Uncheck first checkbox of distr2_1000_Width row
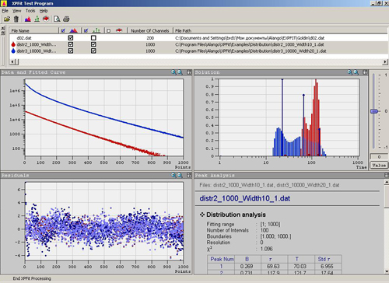 click(x=71, y=44)
